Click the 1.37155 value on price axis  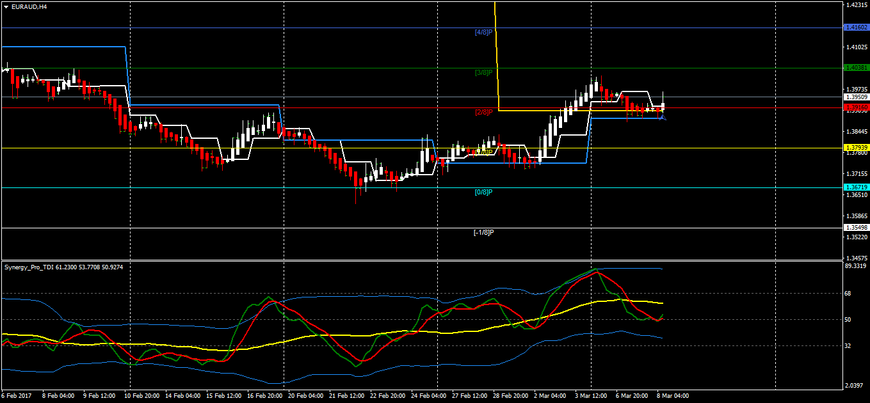tap(857, 174)
